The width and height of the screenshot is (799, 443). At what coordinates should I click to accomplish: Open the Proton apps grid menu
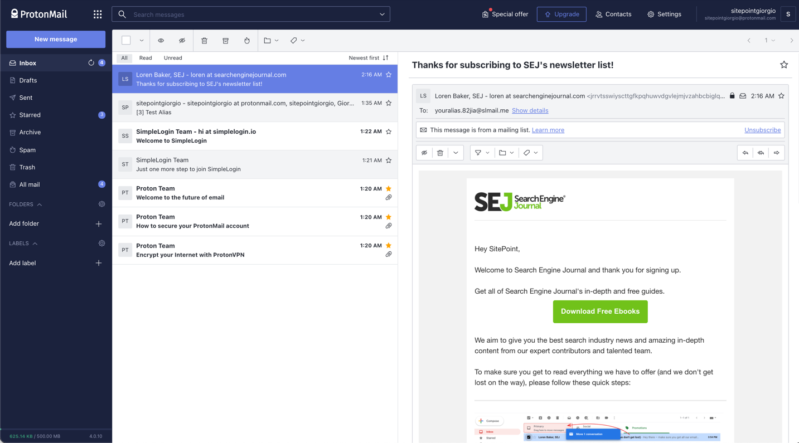[98, 14]
